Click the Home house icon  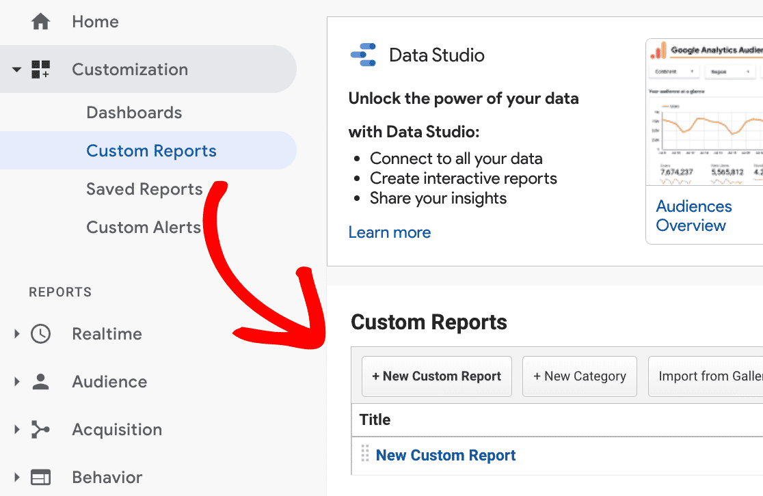pyautogui.click(x=40, y=21)
